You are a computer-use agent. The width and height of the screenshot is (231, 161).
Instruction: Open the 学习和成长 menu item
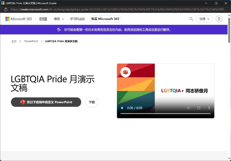click(77, 19)
